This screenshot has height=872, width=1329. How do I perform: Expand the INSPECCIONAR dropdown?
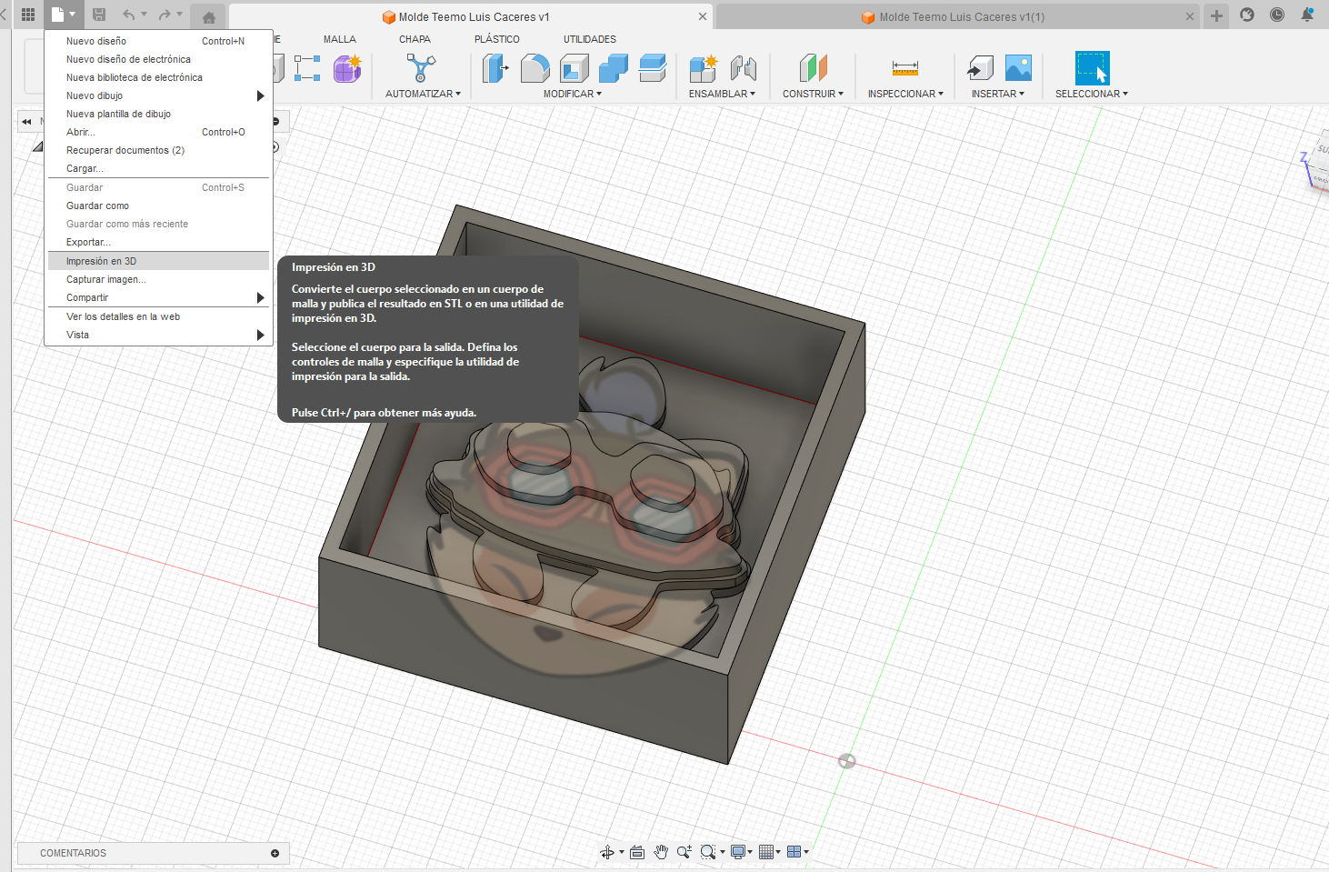tap(905, 94)
